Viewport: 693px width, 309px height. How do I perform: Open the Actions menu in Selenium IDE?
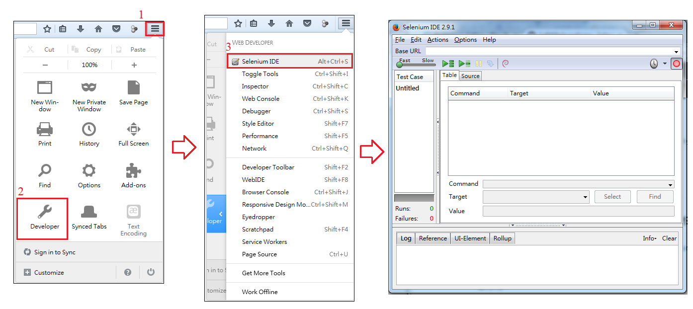[x=437, y=40]
